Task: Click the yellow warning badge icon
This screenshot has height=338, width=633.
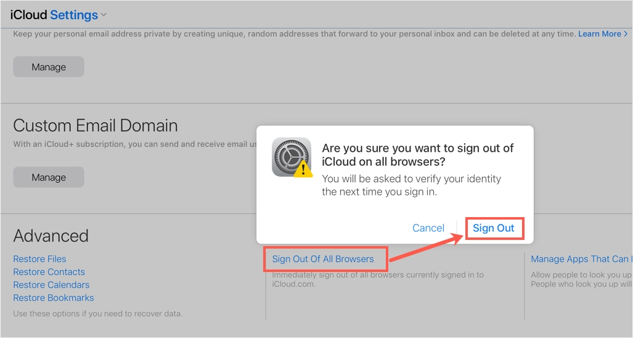Action: (x=303, y=169)
